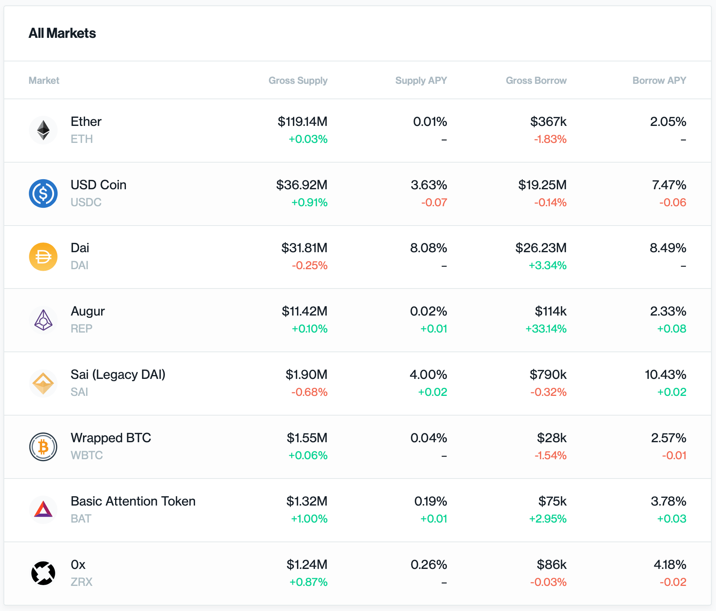This screenshot has width=716, height=611.
Task: Click the Wrapped BTC borrow APY 2.57%
Action: pos(668,438)
